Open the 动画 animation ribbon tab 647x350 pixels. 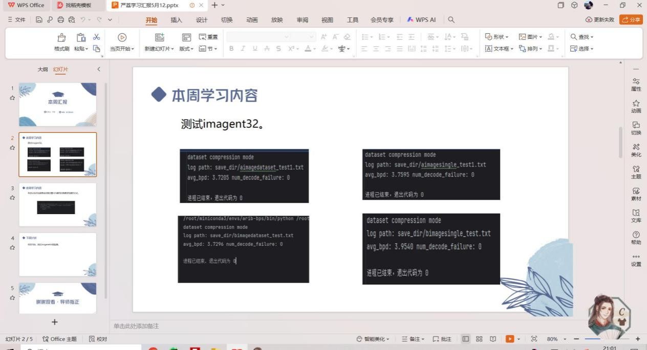tap(252, 20)
